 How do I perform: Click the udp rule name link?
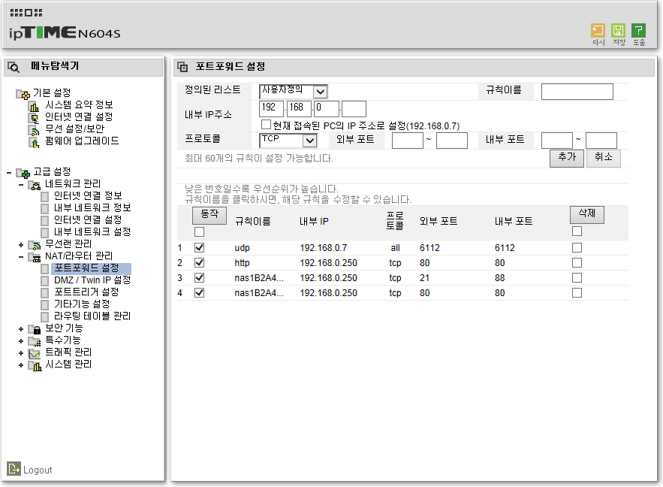(243, 248)
